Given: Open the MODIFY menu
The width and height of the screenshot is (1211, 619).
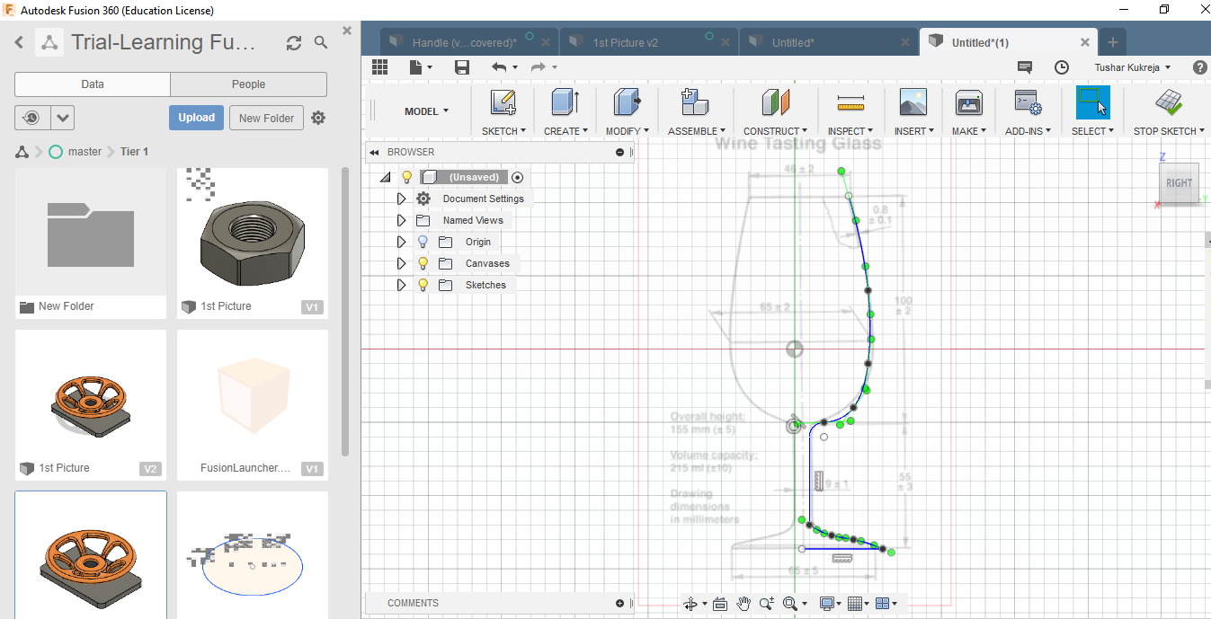Looking at the screenshot, I should click(x=627, y=131).
